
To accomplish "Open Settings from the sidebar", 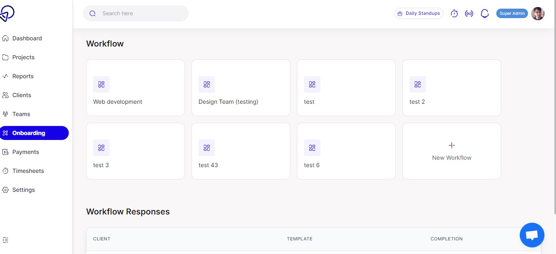I will coord(23,190).
